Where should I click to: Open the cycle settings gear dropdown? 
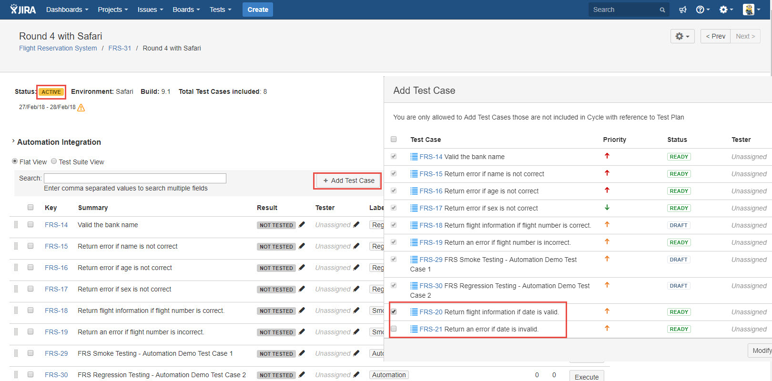click(x=682, y=36)
